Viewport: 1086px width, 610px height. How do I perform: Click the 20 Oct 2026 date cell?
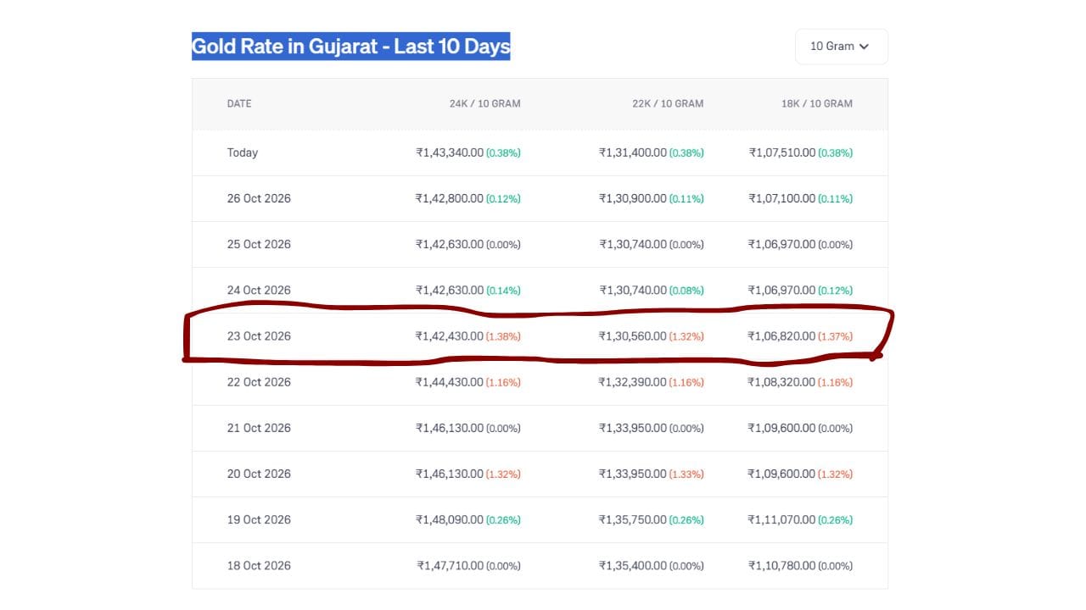coord(259,473)
